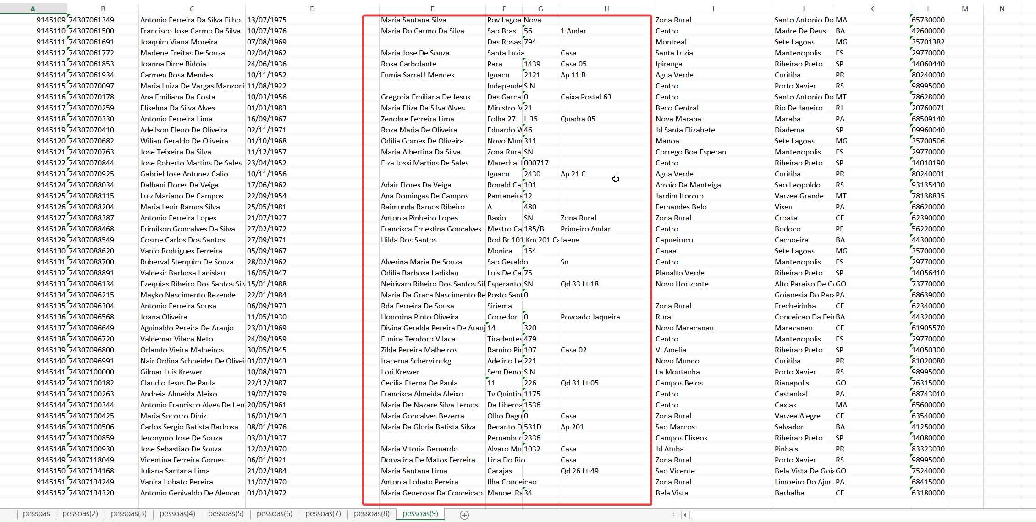Select cell 'Rosa Carbolante'
This screenshot has height=522, width=1036.
point(432,64)
